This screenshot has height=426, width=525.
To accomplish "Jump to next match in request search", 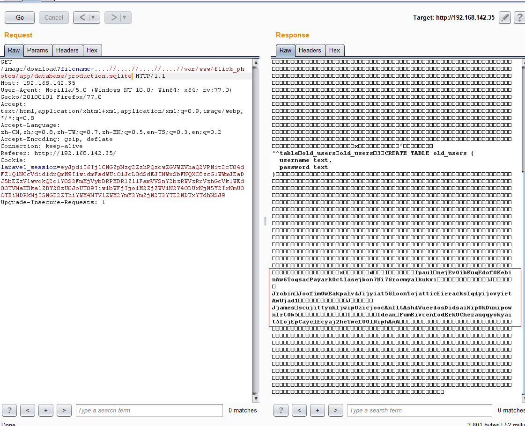I will (x=64, y=410).
